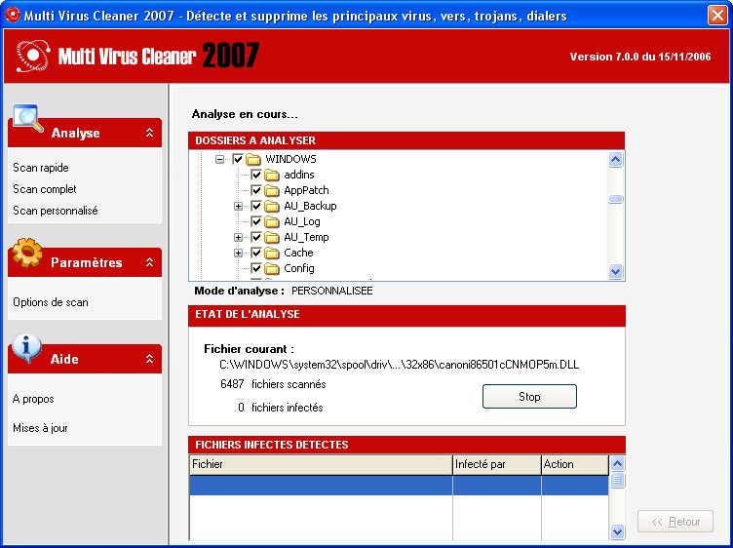
Task: Click the Multi Virus Cleaner logo icon
Action: click(33, 57)
